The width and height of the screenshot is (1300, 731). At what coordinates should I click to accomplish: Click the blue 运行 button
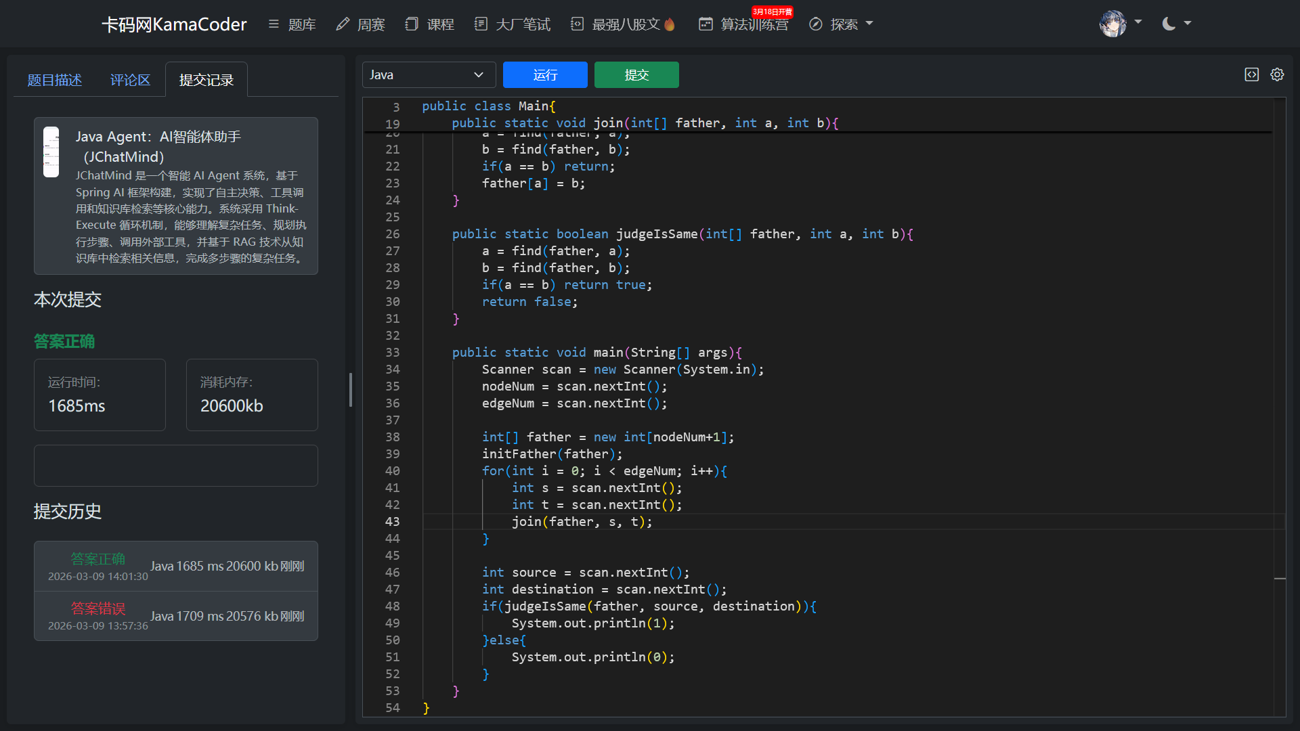tap(545, 74)
